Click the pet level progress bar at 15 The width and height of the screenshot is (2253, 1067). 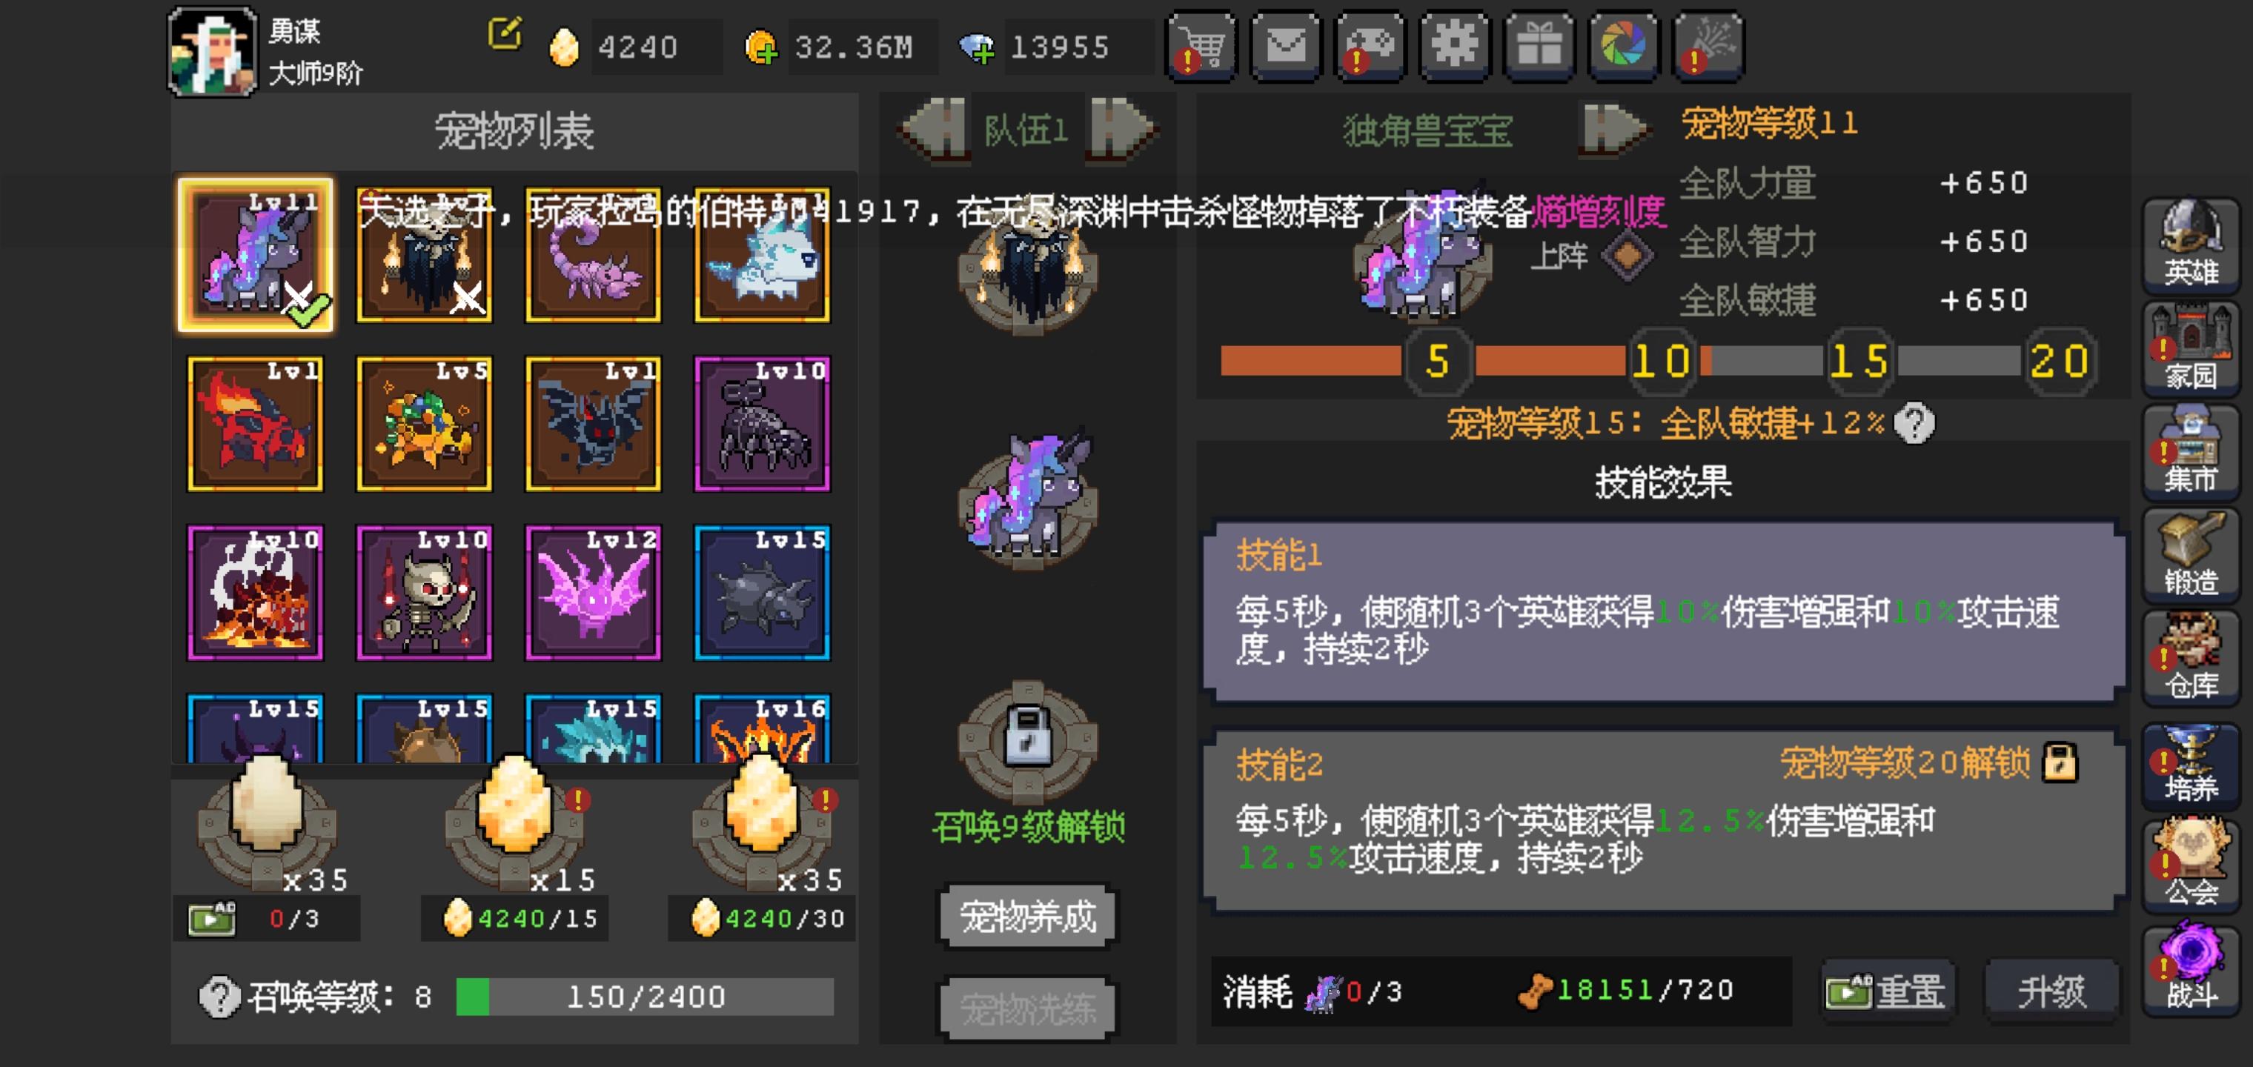click(x=1859, y=360)
